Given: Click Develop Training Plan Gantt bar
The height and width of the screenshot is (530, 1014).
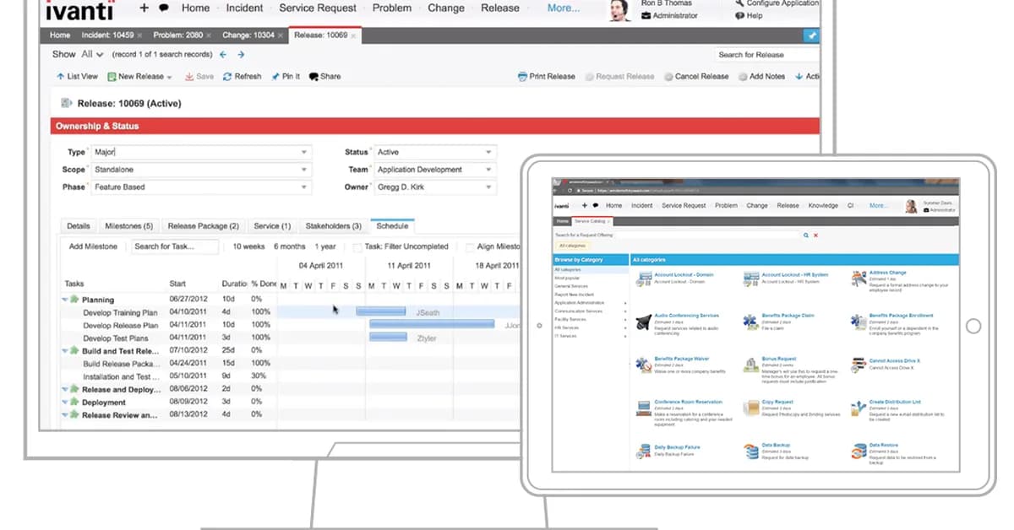Looking at the screenshot, I should (x=381, y=311).
